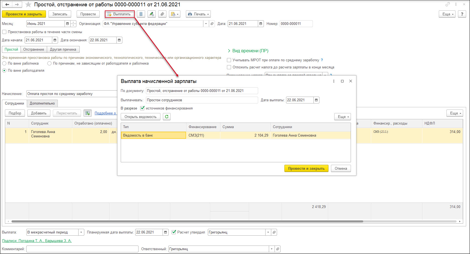The image size is (470, 254).
Task: Click the horizontal table scrollbar
Action: tap(187, 221)
